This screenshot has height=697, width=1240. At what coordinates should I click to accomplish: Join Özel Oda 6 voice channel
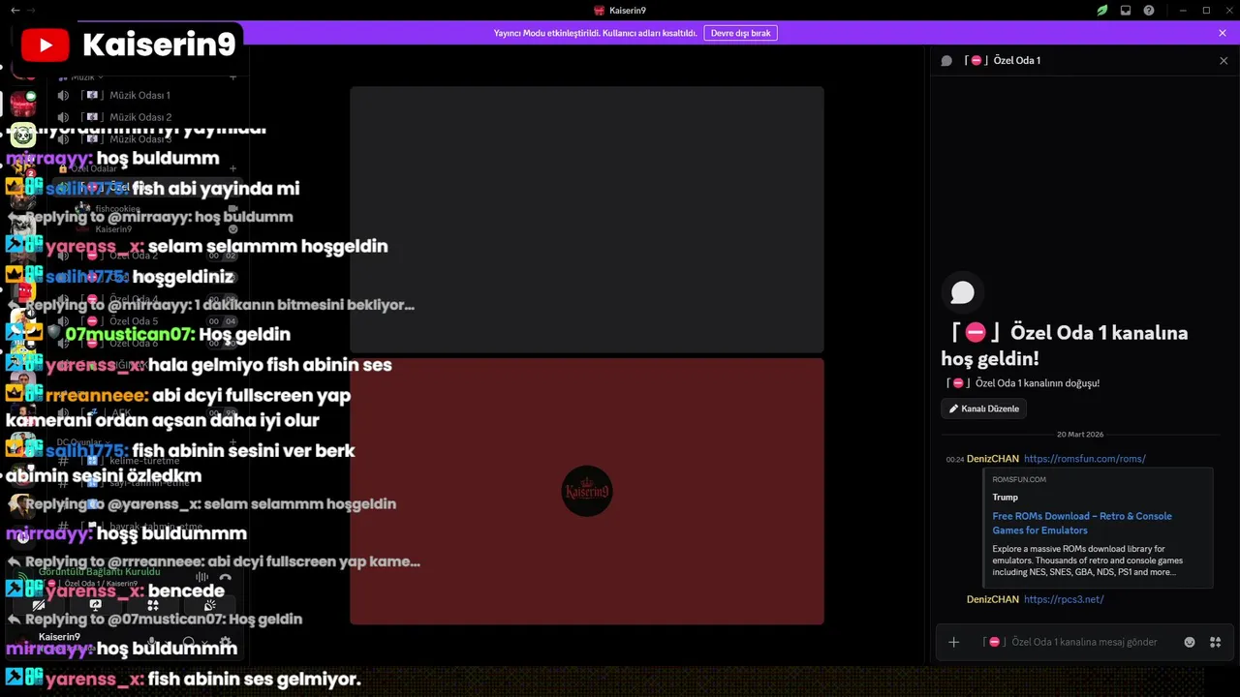coord(145,344)
